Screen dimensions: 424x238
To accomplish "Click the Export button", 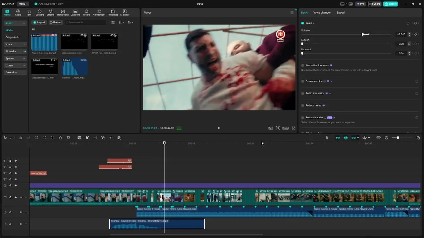I will tap(391, 4).
